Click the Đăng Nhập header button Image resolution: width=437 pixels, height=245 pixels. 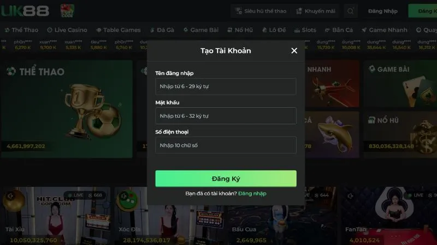tap(383, 11)
